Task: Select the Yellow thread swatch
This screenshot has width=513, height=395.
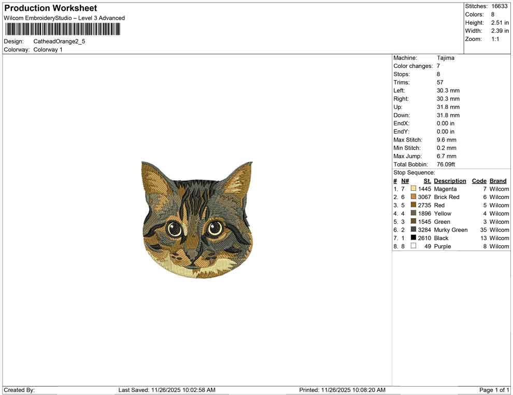Action: 413,214
